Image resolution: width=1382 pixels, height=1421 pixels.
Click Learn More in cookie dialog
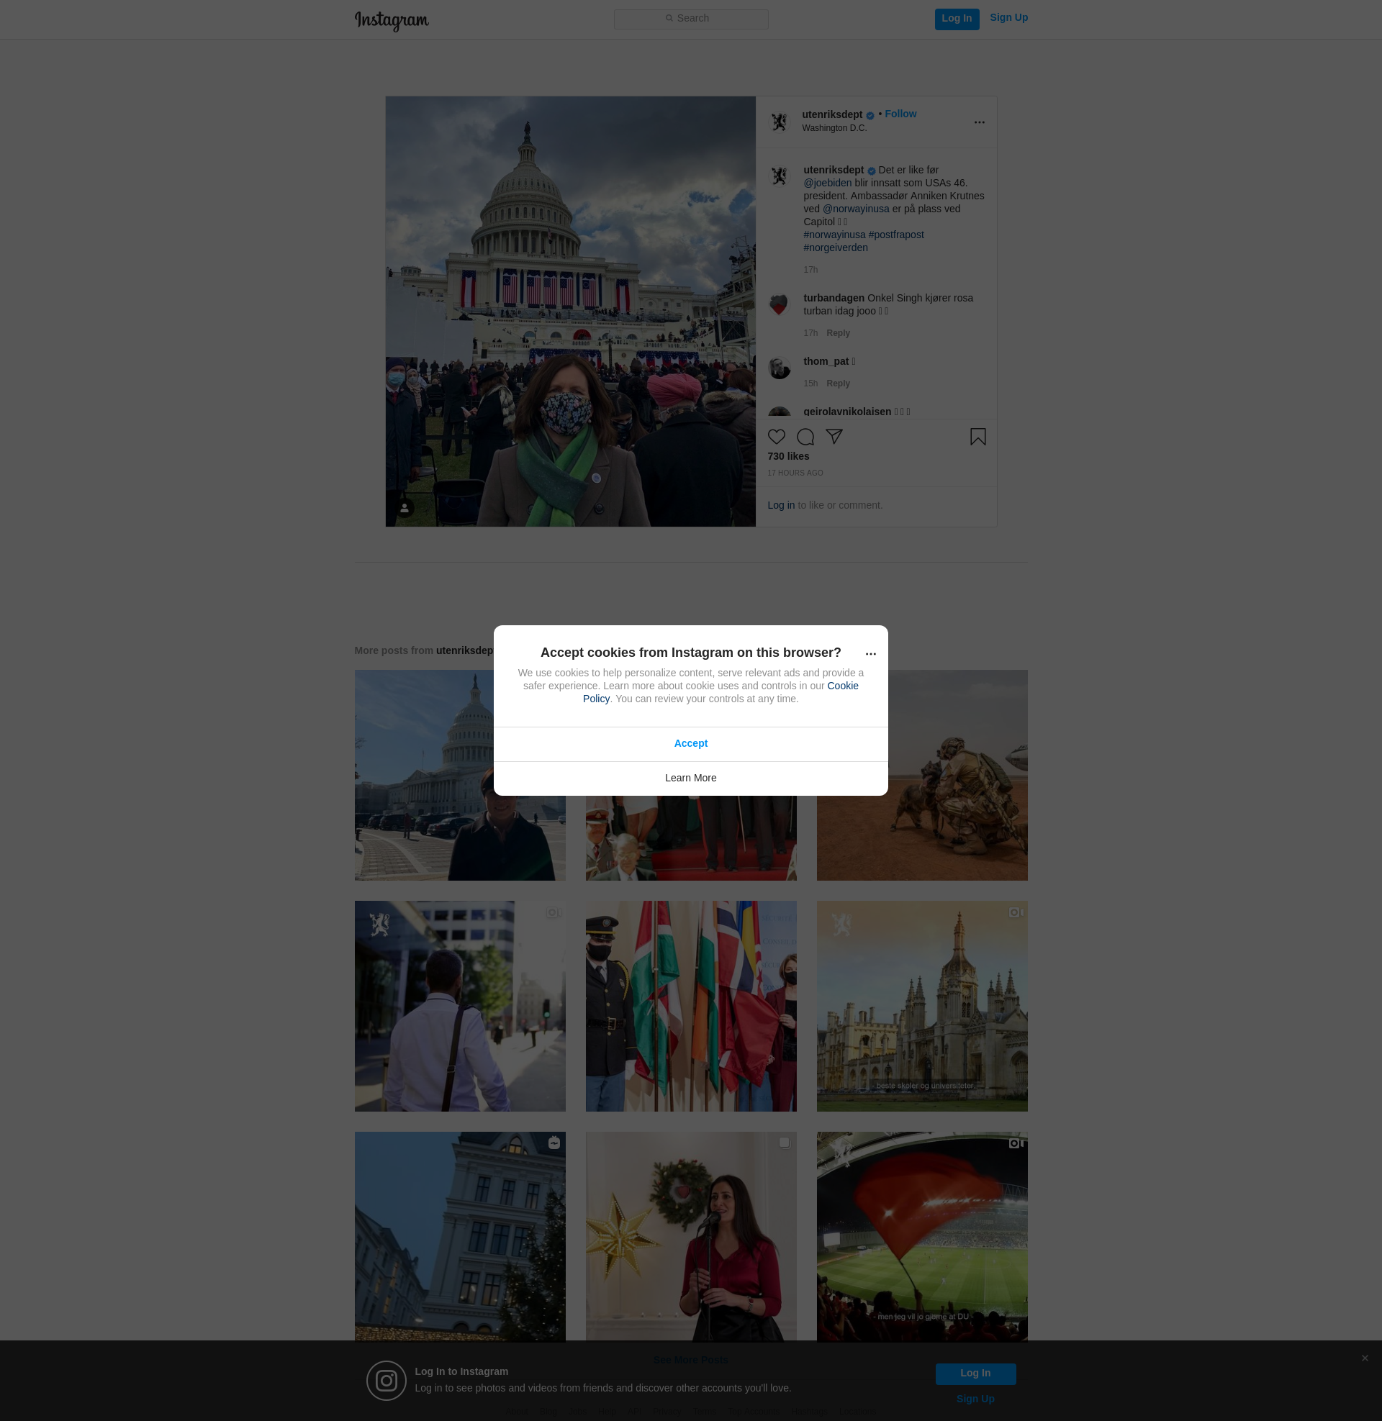point(690,778)
